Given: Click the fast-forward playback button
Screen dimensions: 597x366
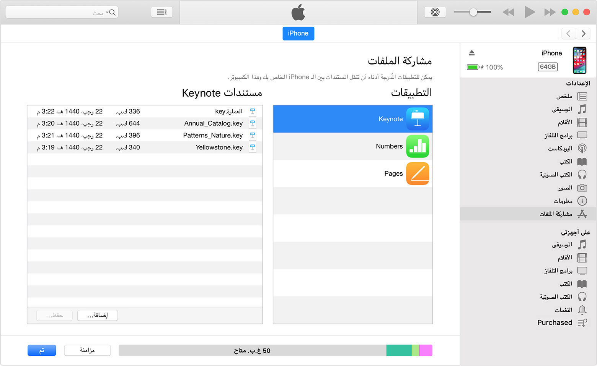Looking at the screenshot, I should coord(550,12).
